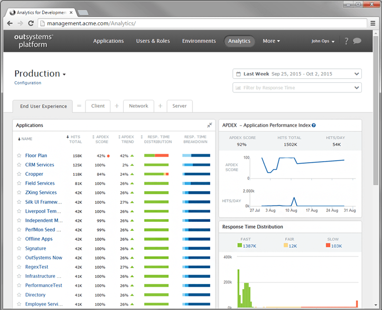Click the calendar icon beside Last Week

(x=238, y=74)
